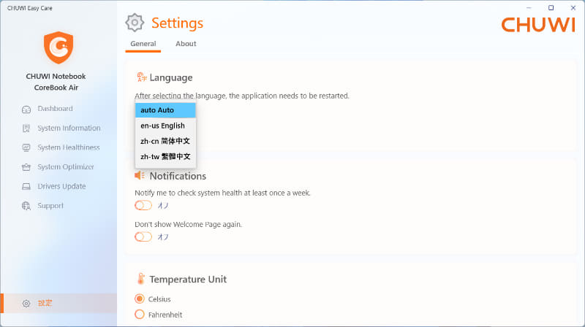The width and height of the screenshot is (585, 327).
Task: Click the Language section heading
Action: coord(171,77)
